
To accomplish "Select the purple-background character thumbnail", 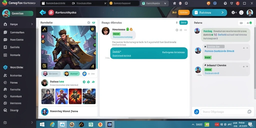I will [61, 96].
